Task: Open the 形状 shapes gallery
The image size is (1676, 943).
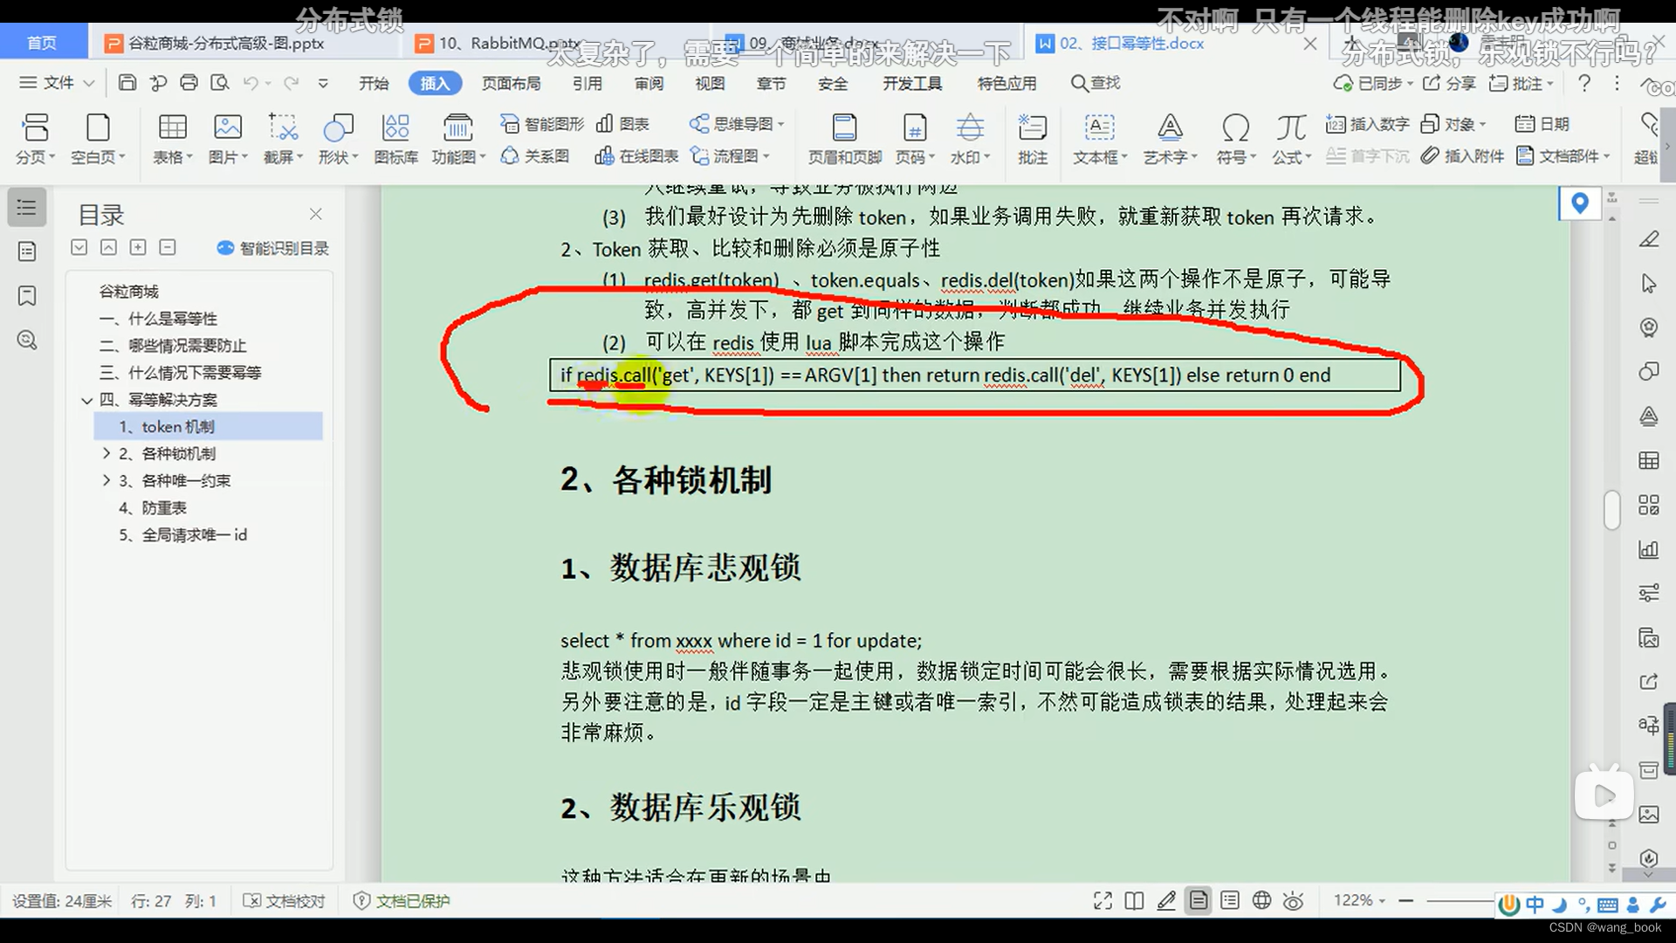Action: click(x=338, y=138)
